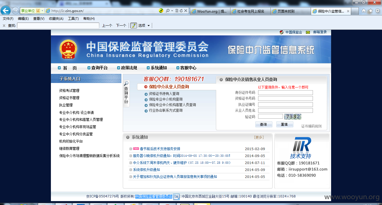This screenshot has height=205, width=382.
Task: Click the 从业人员姓名 input field
Action: pos(286,110)
